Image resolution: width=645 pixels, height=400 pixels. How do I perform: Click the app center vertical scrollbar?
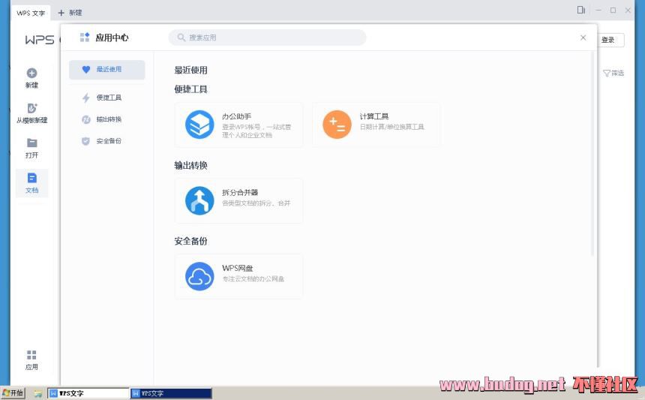pos(592,150)
